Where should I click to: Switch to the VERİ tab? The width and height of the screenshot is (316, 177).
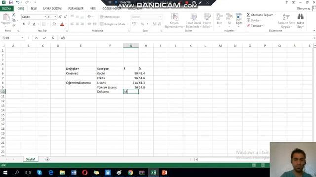click(x=93, y=9)
